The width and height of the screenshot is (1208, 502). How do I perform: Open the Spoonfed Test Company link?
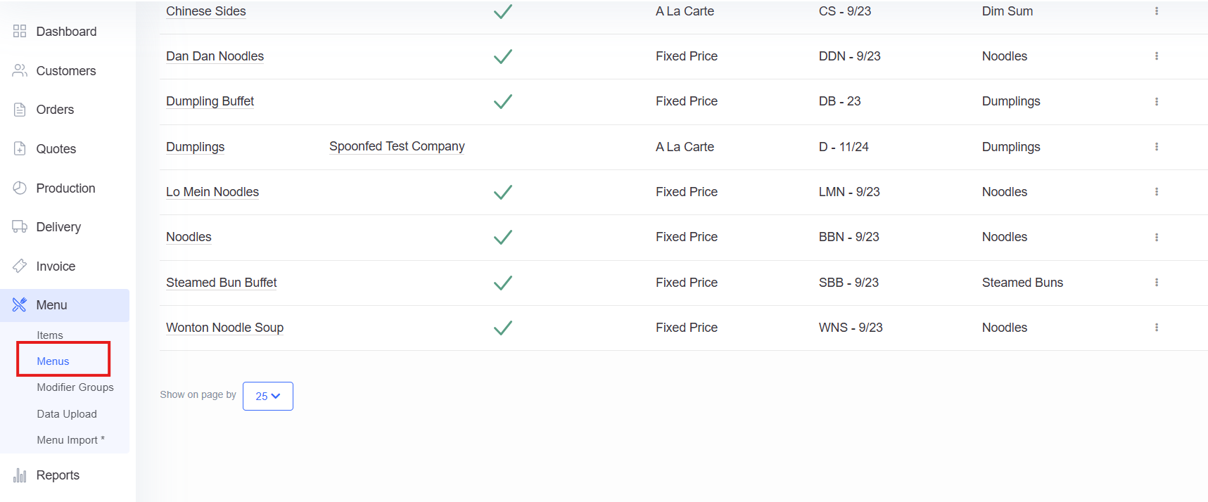(397, 146)
